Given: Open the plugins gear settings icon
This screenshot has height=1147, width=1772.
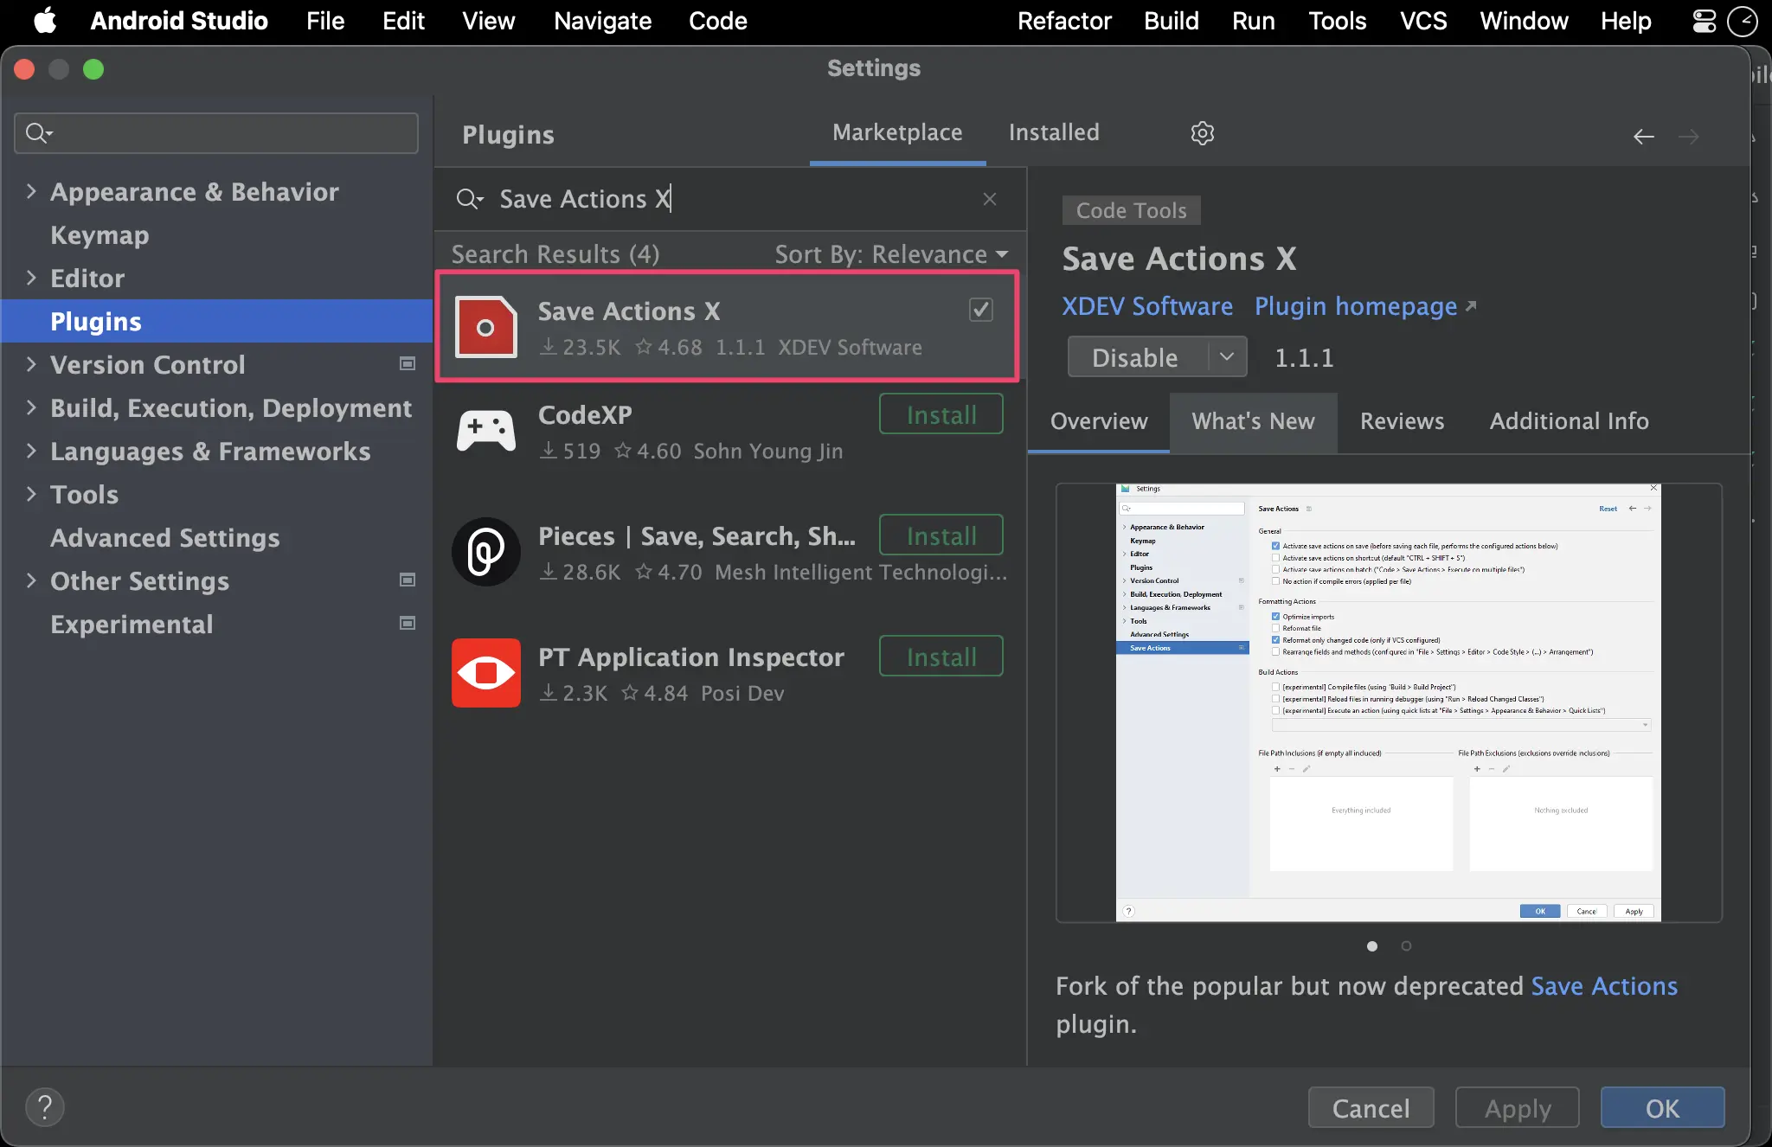Looking at the screenshot, I should pos(1203,133).
